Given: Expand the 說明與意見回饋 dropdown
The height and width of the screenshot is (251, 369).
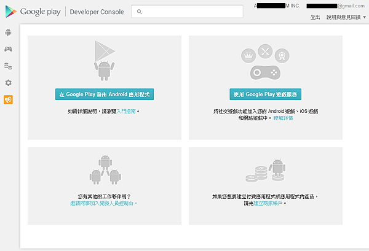Looking at the screenshot, I should click(346, 17).
